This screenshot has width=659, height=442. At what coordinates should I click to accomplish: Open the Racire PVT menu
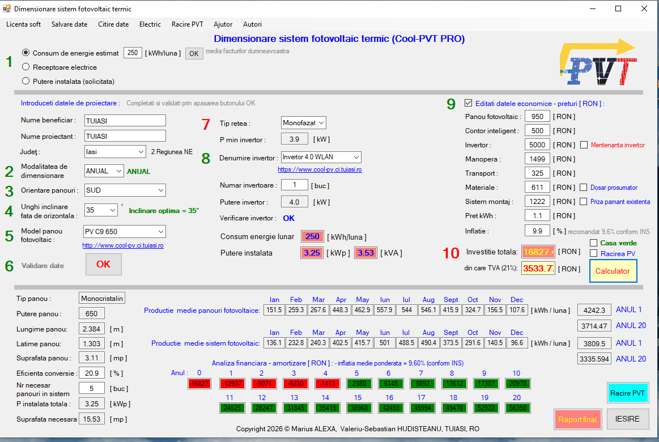point(187,24)
